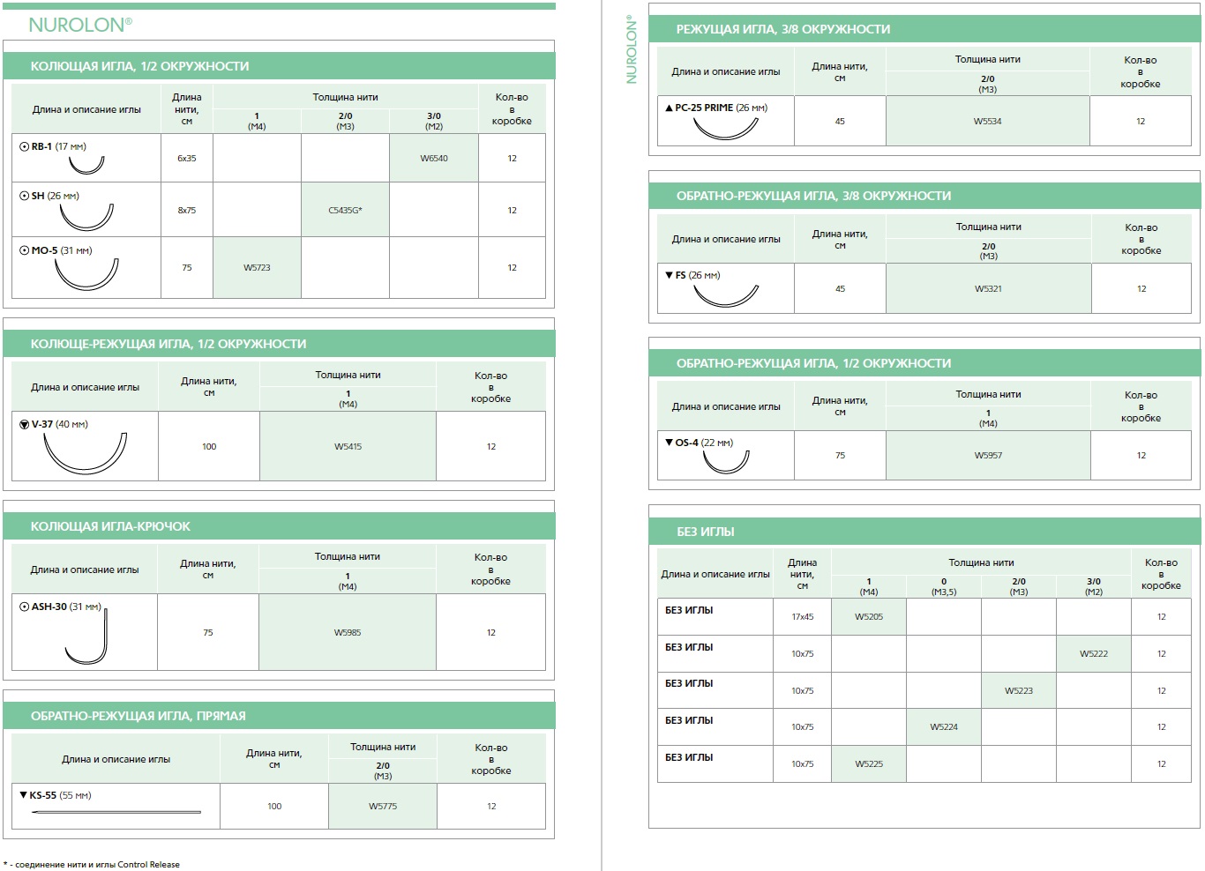This screenshot has height=871, width=1205.
Task: Click the heading "ОБРАТНО-РЕЖУЩАЯ ИГЛА, 3/8 ОКРУЖНОСТИ"
Action: pyautogui.click(x=813, y=196)
